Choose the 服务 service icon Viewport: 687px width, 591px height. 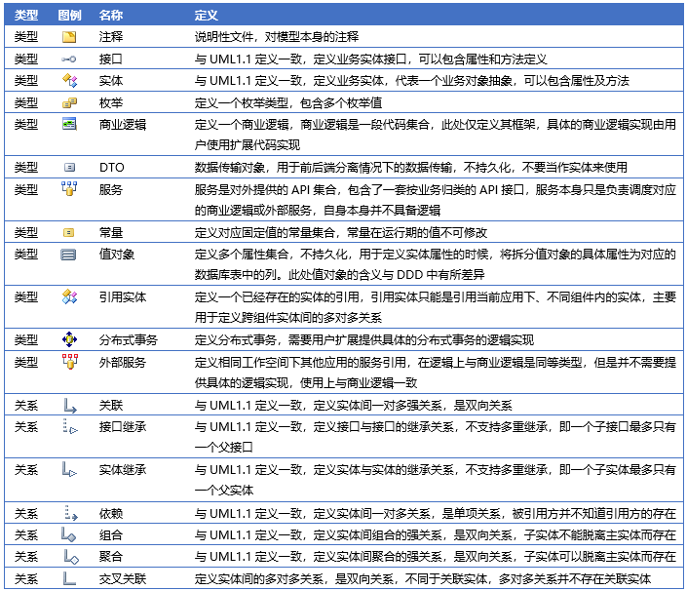pyautogui.click(x=69, y=189)
